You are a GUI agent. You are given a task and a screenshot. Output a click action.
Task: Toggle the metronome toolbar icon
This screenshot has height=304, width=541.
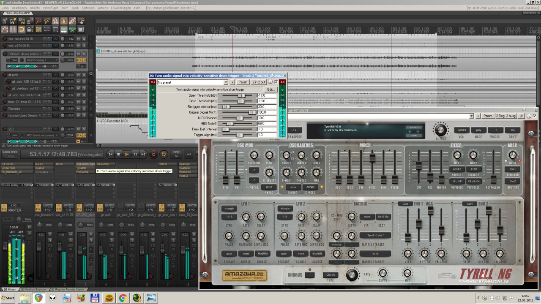click(x=55, y=21)
